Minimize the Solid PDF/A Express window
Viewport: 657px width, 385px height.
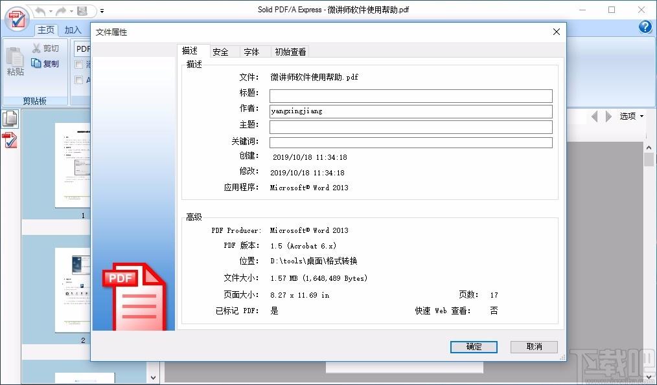[582, 10]
